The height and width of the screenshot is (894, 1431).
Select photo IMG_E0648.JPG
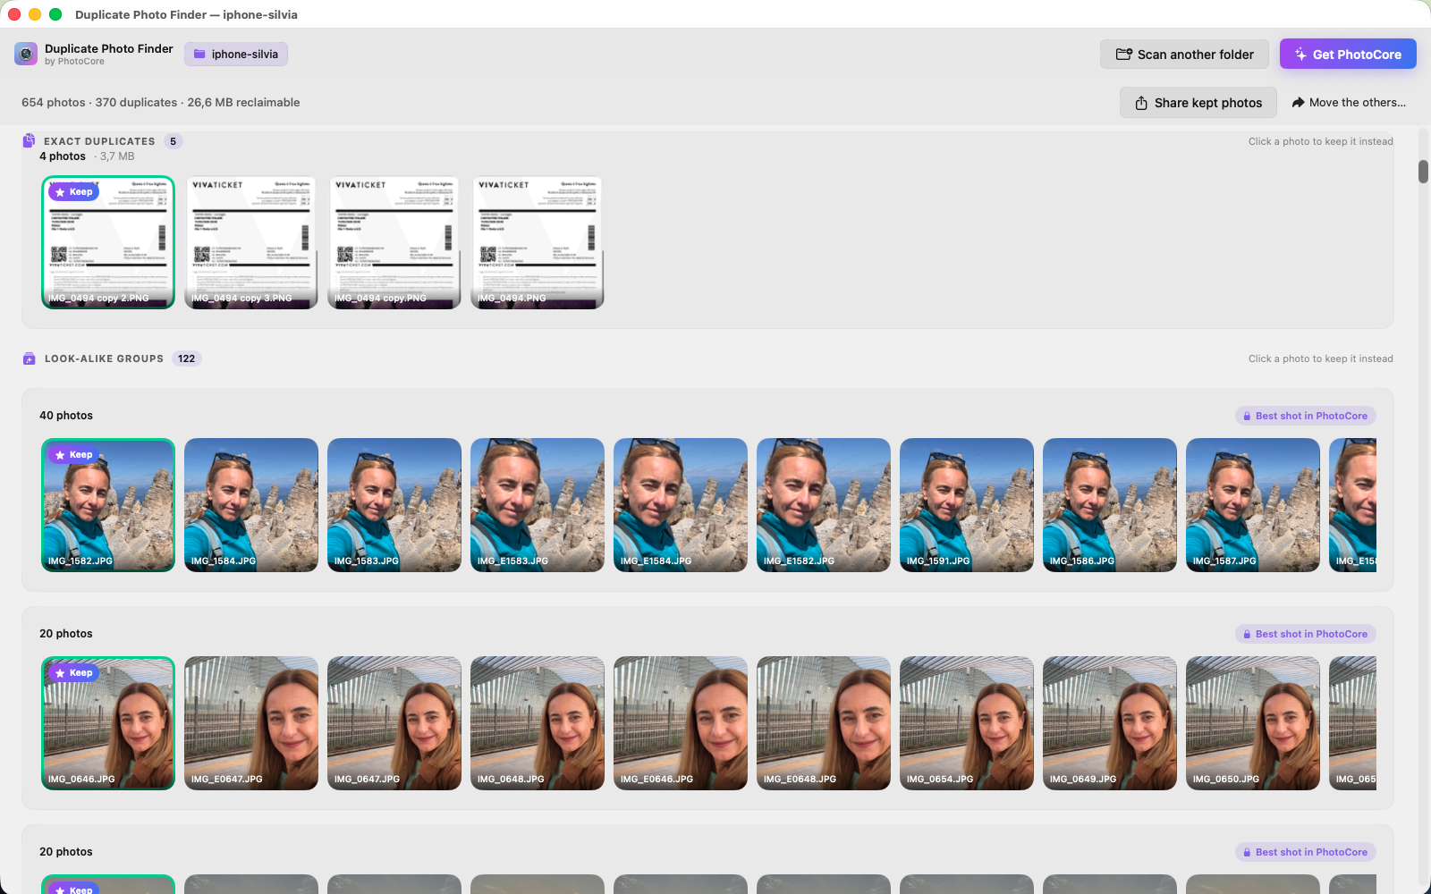coord(824,723)
